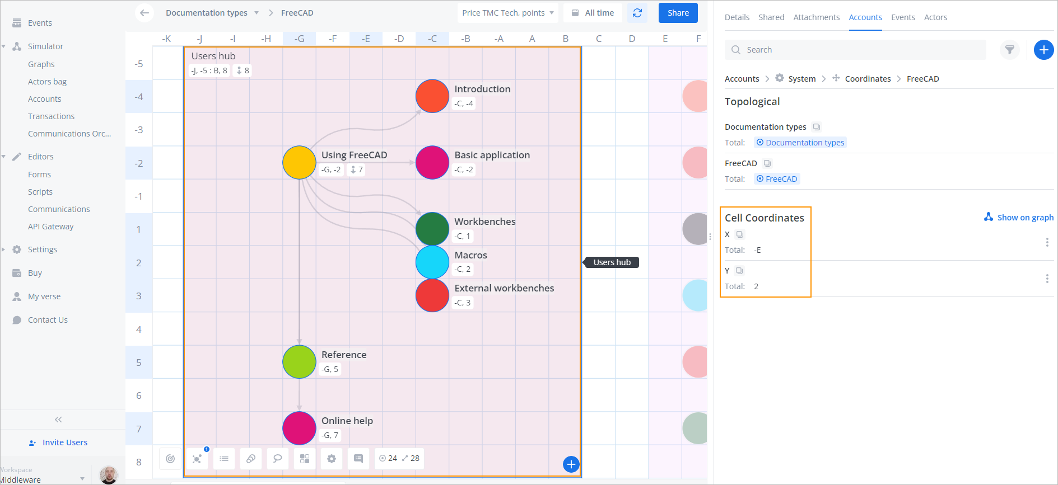Open the radar tool at bottom toolbar
This screenshot has width=1058, height=485.
click(x=170, y=459)
